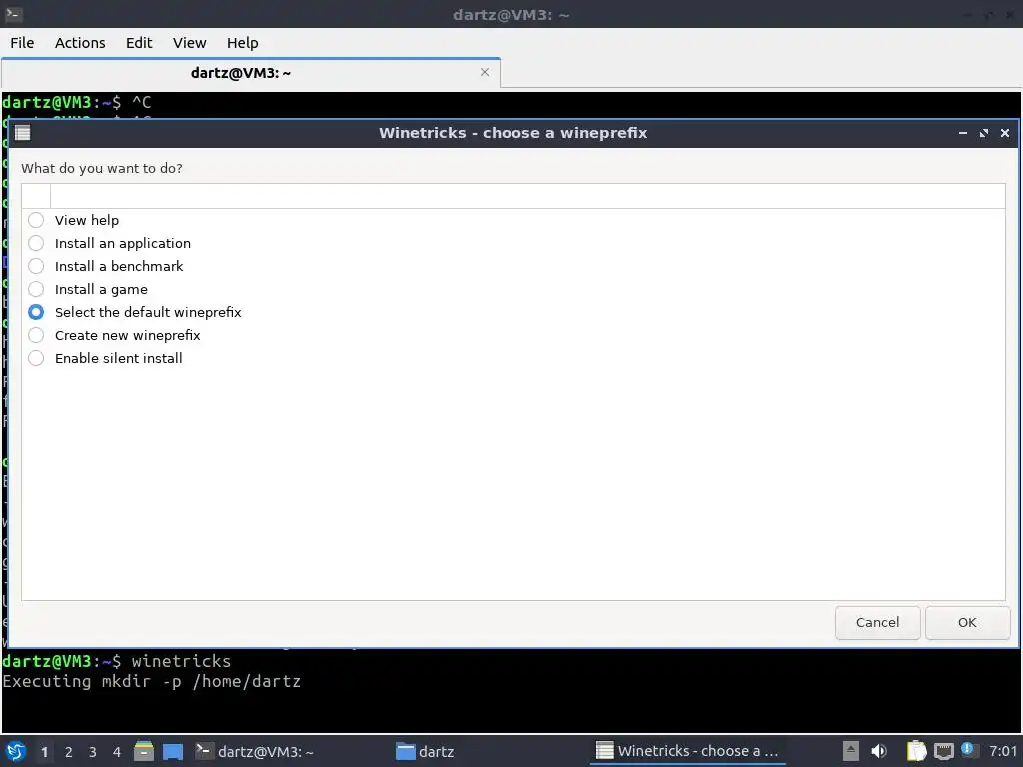1023x767 pixels.
Task: Activate dartz folder taskbar entry
Action: pos(426,752)
